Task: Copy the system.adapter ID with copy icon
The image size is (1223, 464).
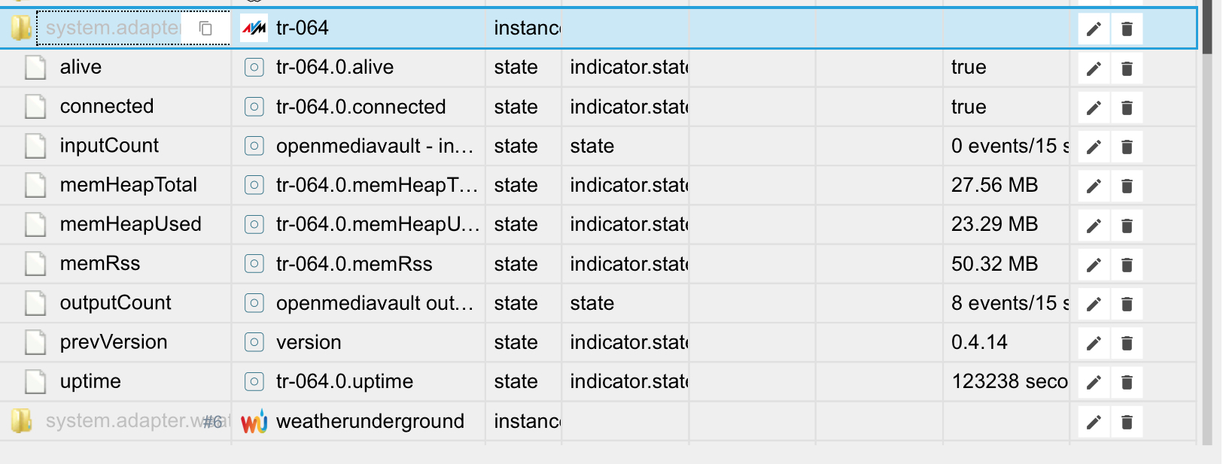Action: point(205,29)
